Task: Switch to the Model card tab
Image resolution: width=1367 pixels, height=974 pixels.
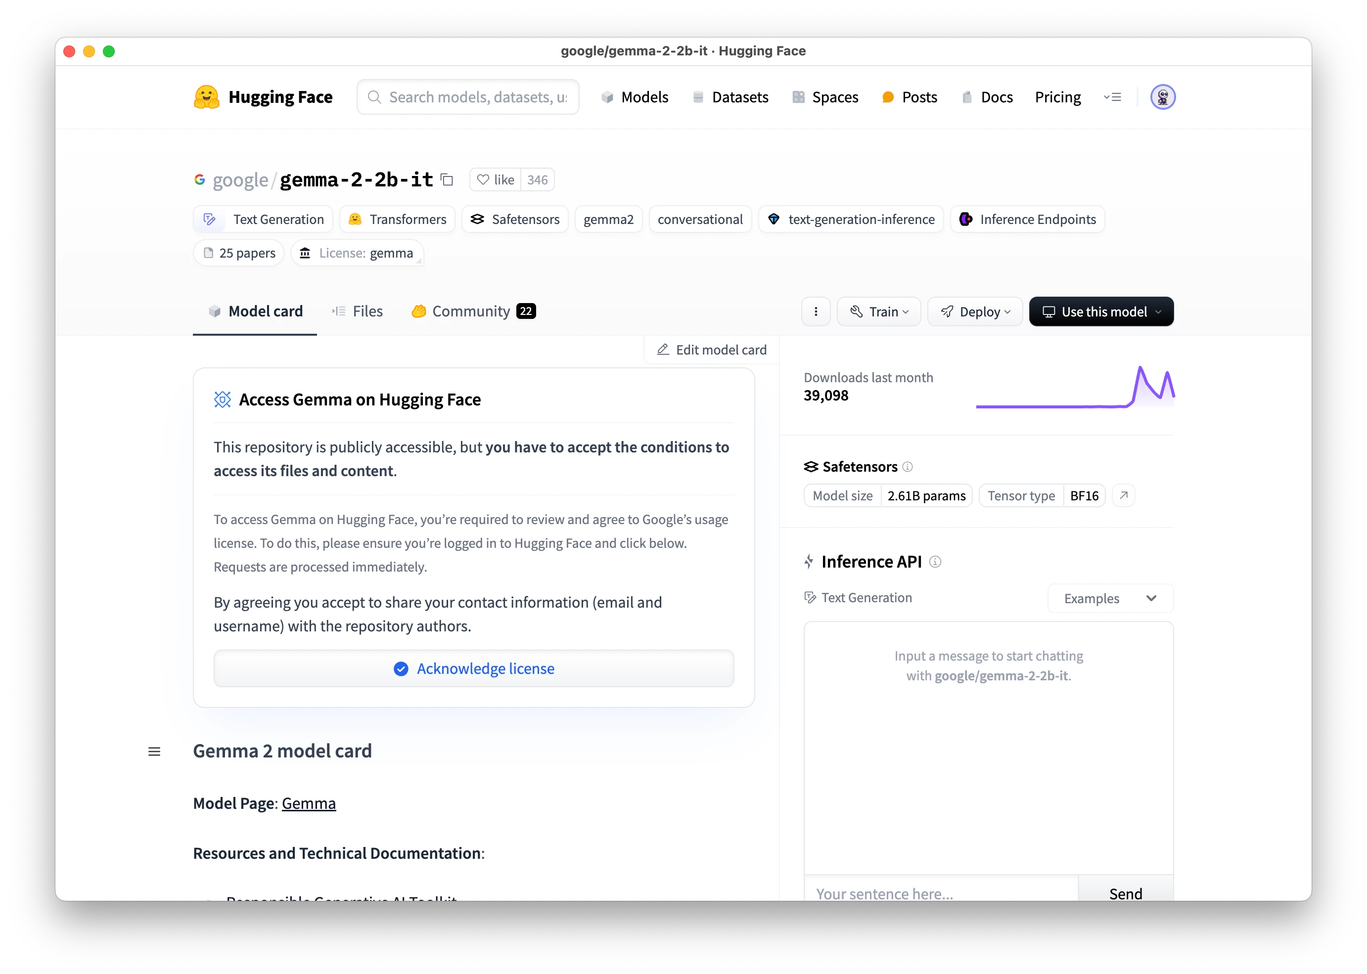Action: (255, 311)
